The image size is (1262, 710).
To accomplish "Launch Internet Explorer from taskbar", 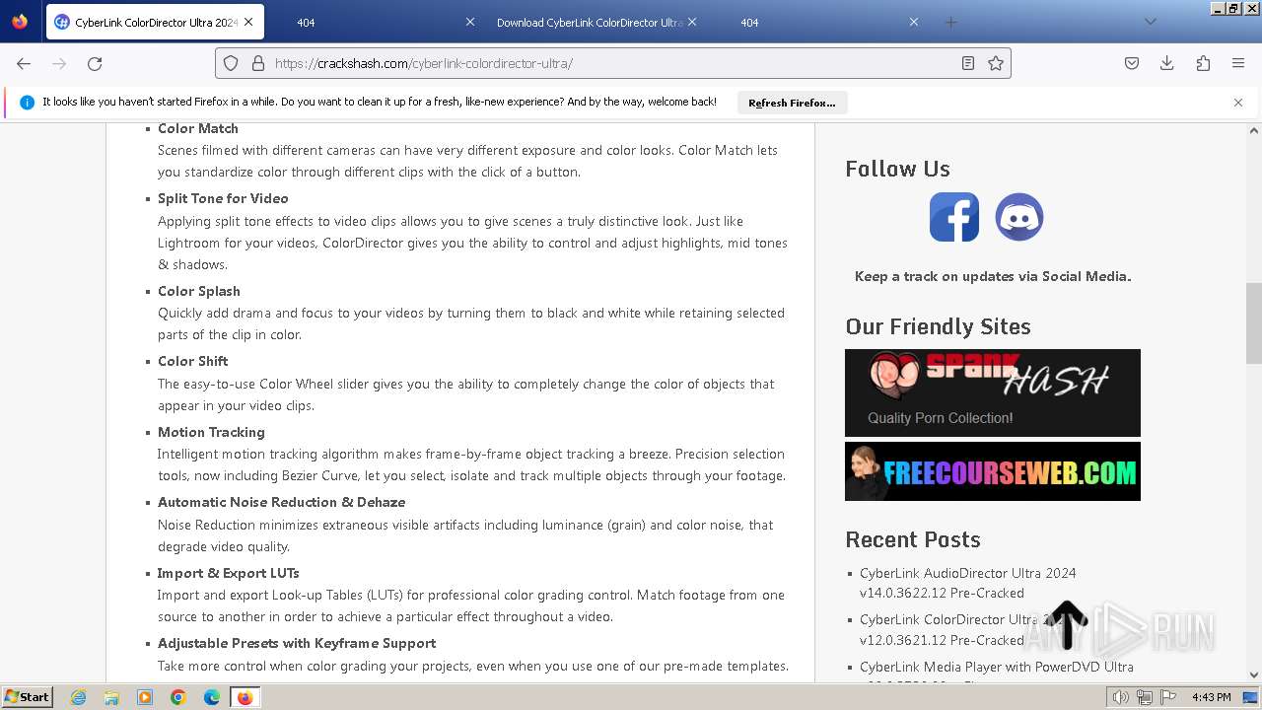I will [x=79, y=697].
